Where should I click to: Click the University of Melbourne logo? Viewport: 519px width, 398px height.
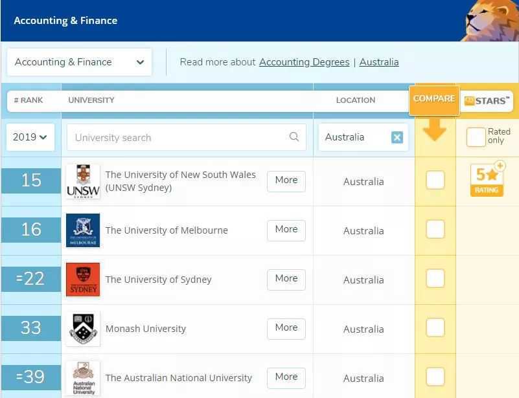pyautogui.click(x=83, y=230)
